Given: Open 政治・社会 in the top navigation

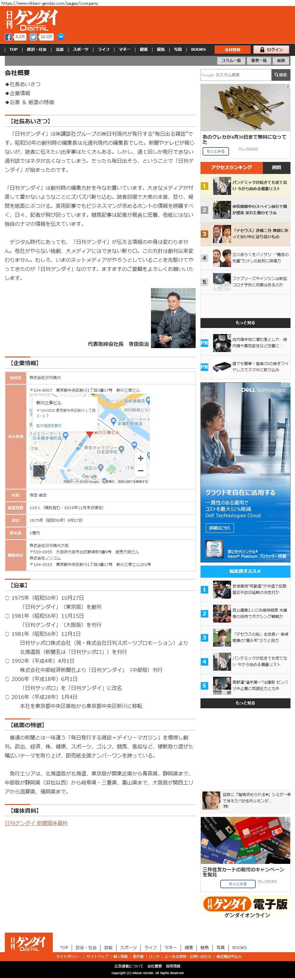Looking at the screenshot, I should click(37, 50).
